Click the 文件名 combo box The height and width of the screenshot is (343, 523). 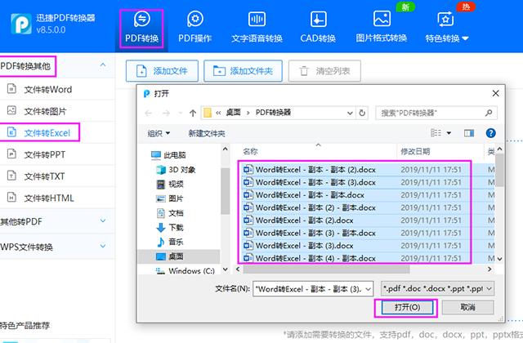click(x=313, y=288)
